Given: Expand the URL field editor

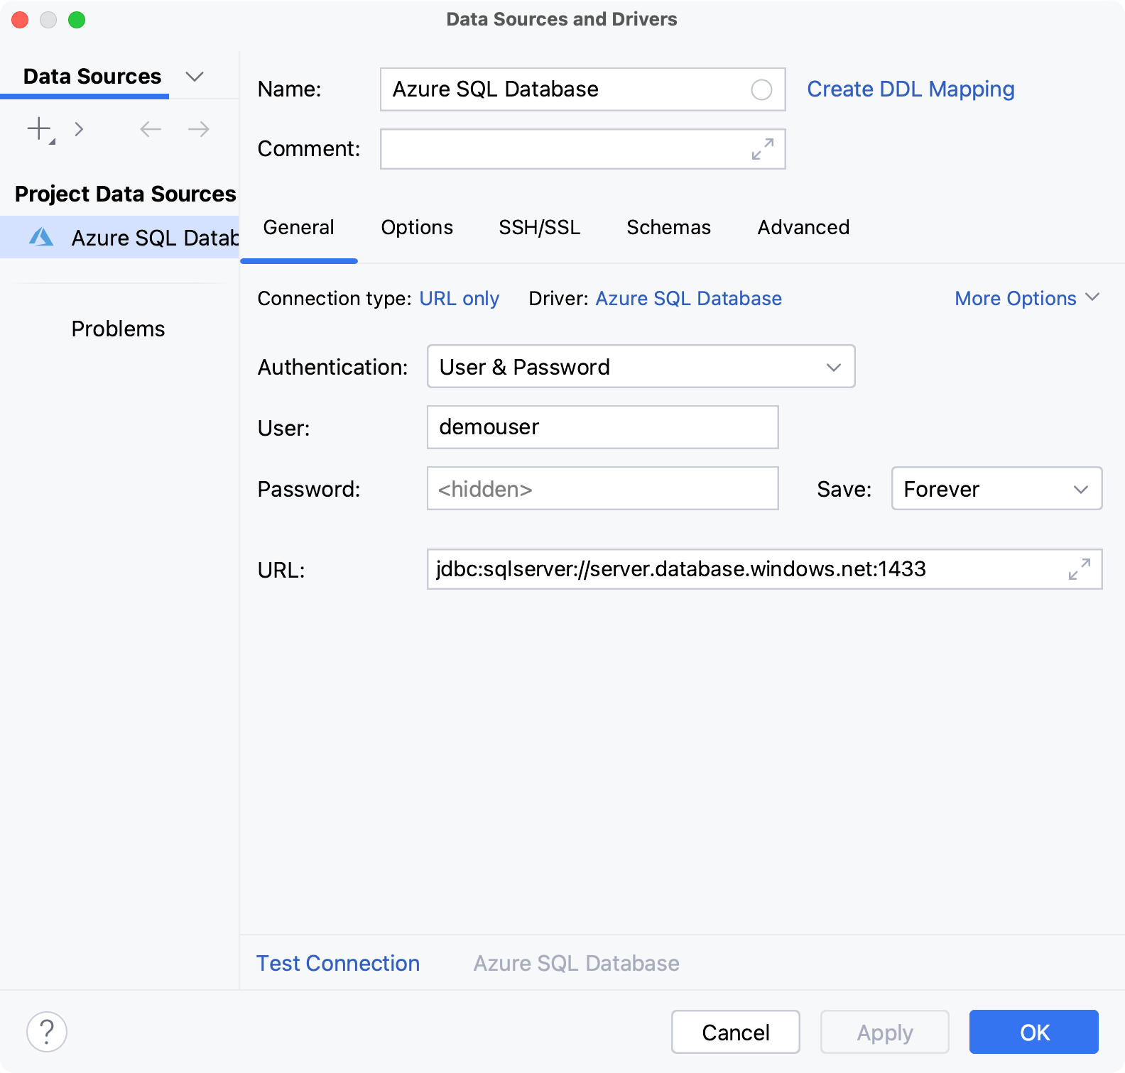Looking at the screenshot, I should (x=1080, y=569).
